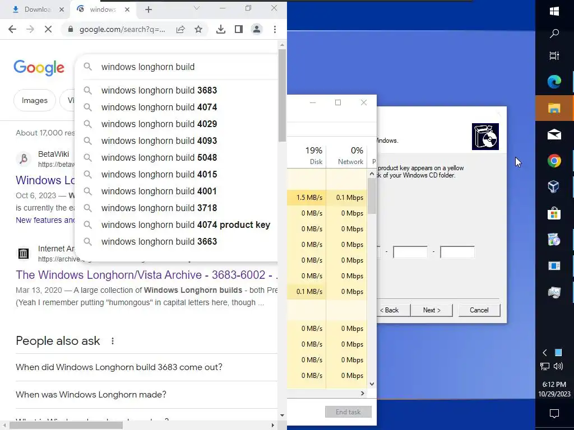Open the 6:12 PM clock and date
This screenshot has height=430, width=574.
coord(554,389)
